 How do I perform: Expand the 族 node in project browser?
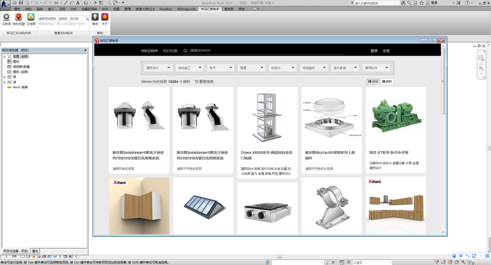4,77
